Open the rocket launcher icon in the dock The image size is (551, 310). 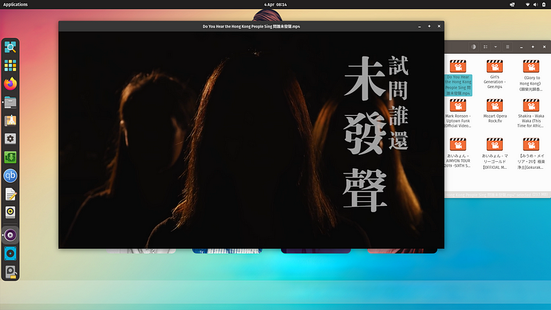pos(10,121)
